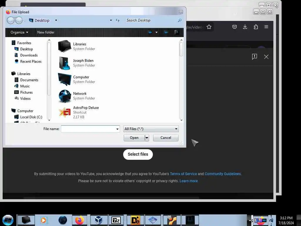Select the AstroPop Deluxe shortcut
Viewport: 301px width, 226px height.
tap(79, 112)
